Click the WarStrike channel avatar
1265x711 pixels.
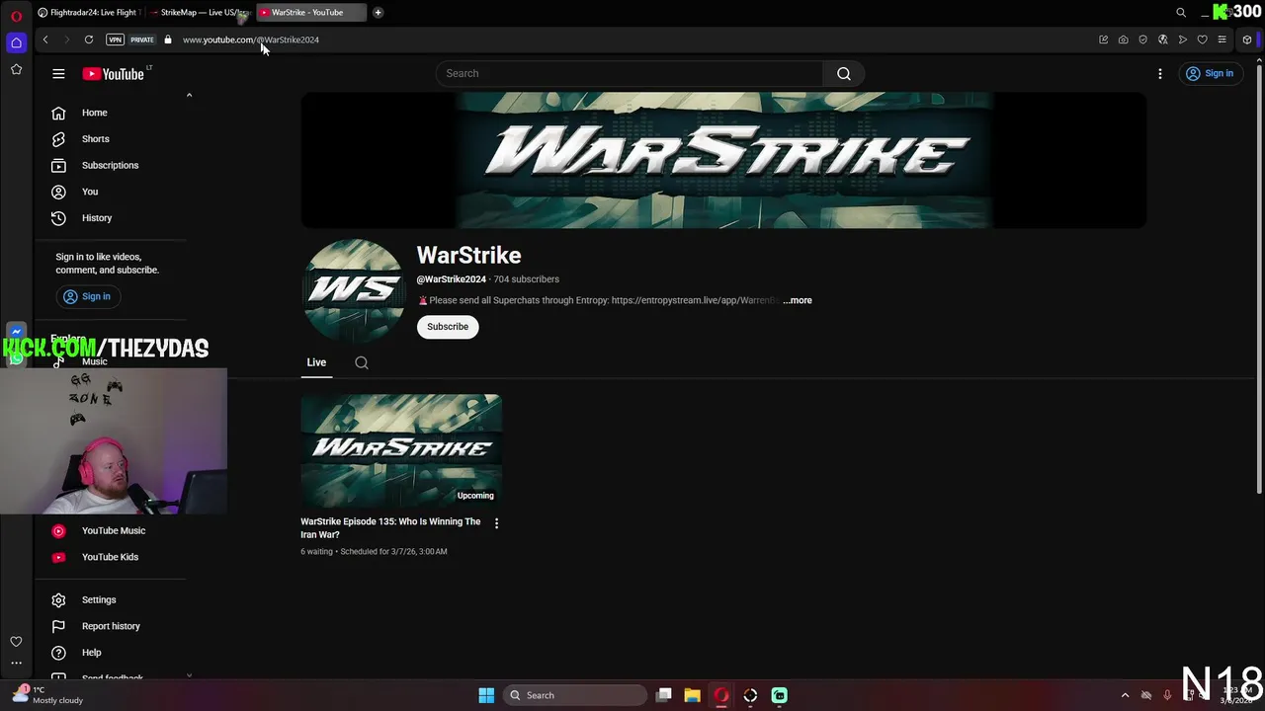[353, 290]
